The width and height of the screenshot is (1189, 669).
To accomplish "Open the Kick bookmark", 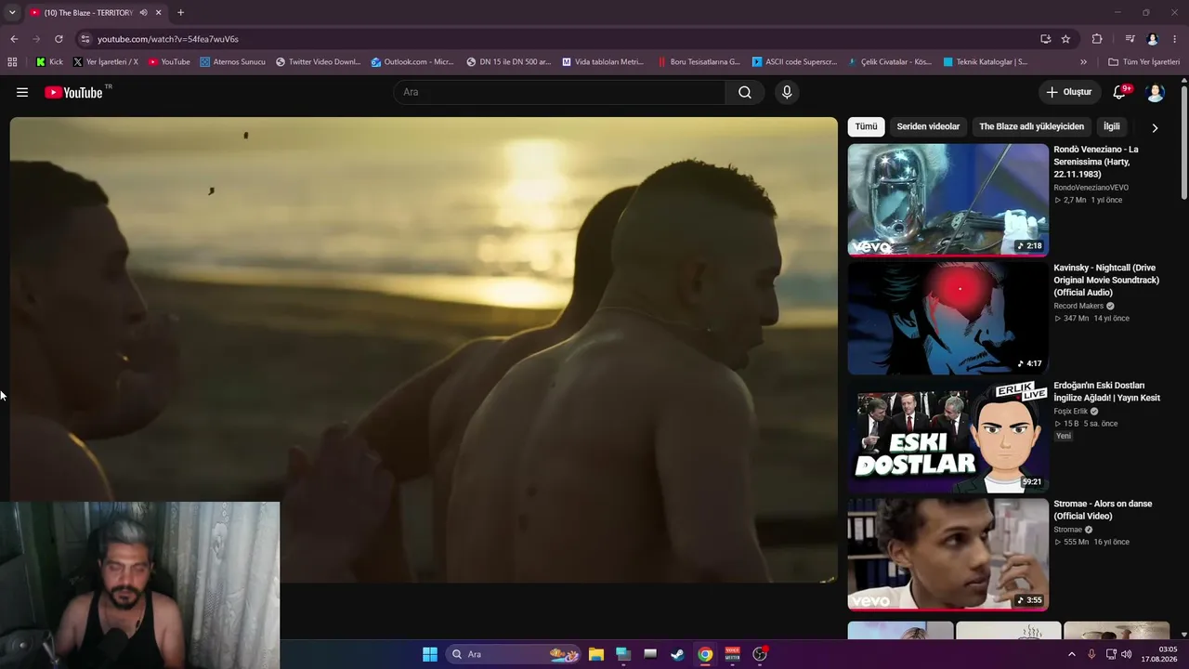I will 49,62.
